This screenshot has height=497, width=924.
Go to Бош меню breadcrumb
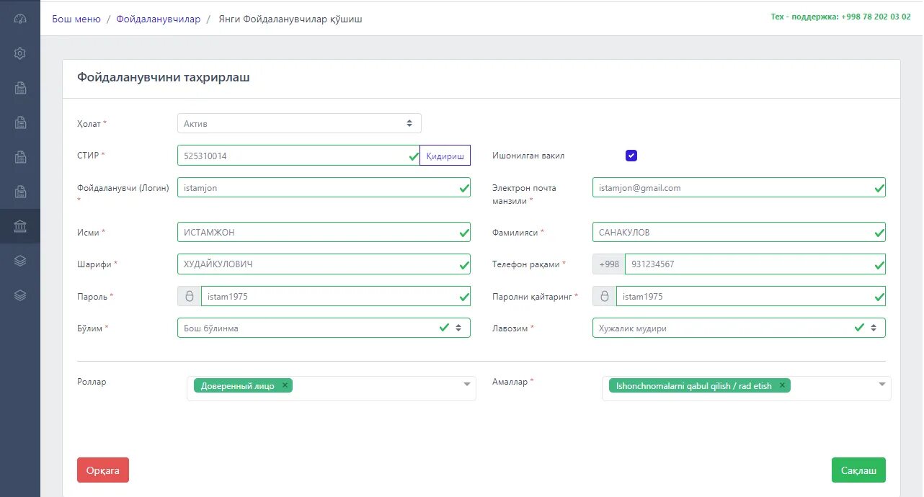pyautogui.click(x=76, y=19)
